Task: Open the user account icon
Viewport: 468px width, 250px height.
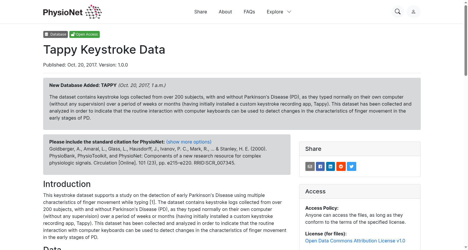Action: pyautogui.click(x=413, y=12)
